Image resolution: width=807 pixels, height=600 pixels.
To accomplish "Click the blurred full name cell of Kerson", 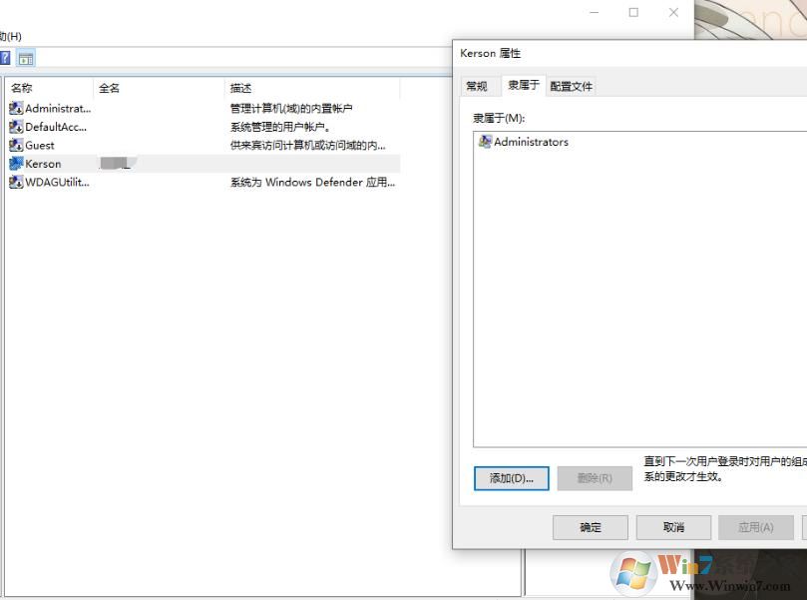I will (117, 164).
